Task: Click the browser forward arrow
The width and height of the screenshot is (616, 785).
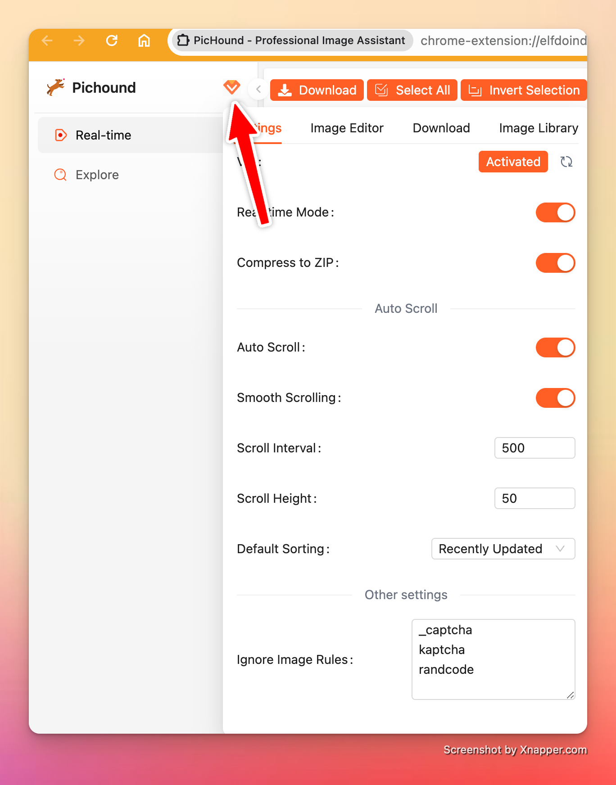Action: tap(79, 41)
